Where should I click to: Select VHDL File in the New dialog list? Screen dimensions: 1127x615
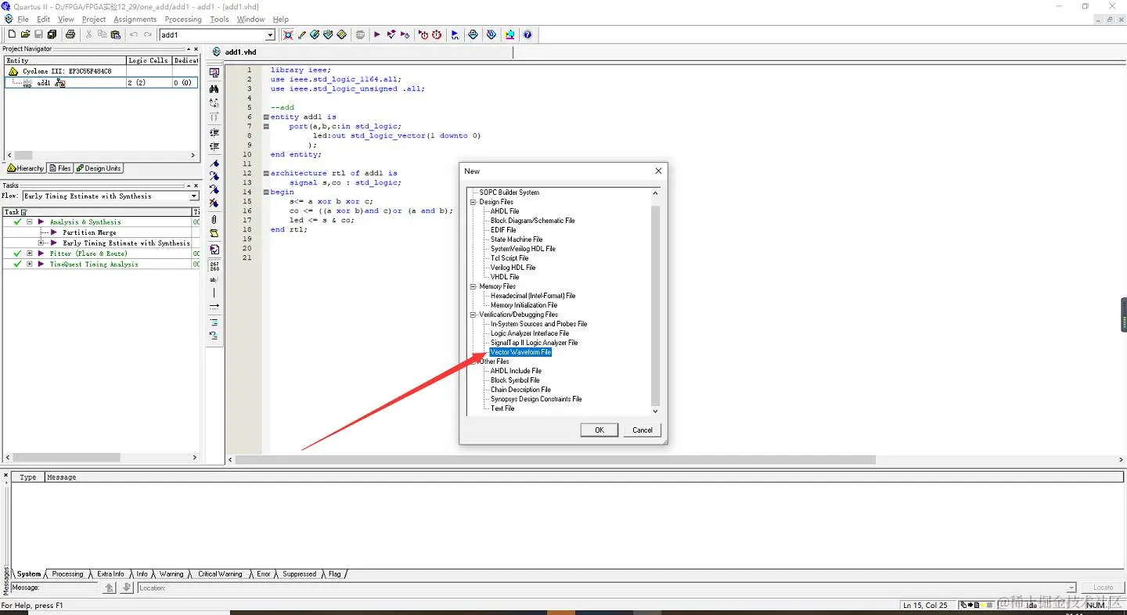[505, 277]
